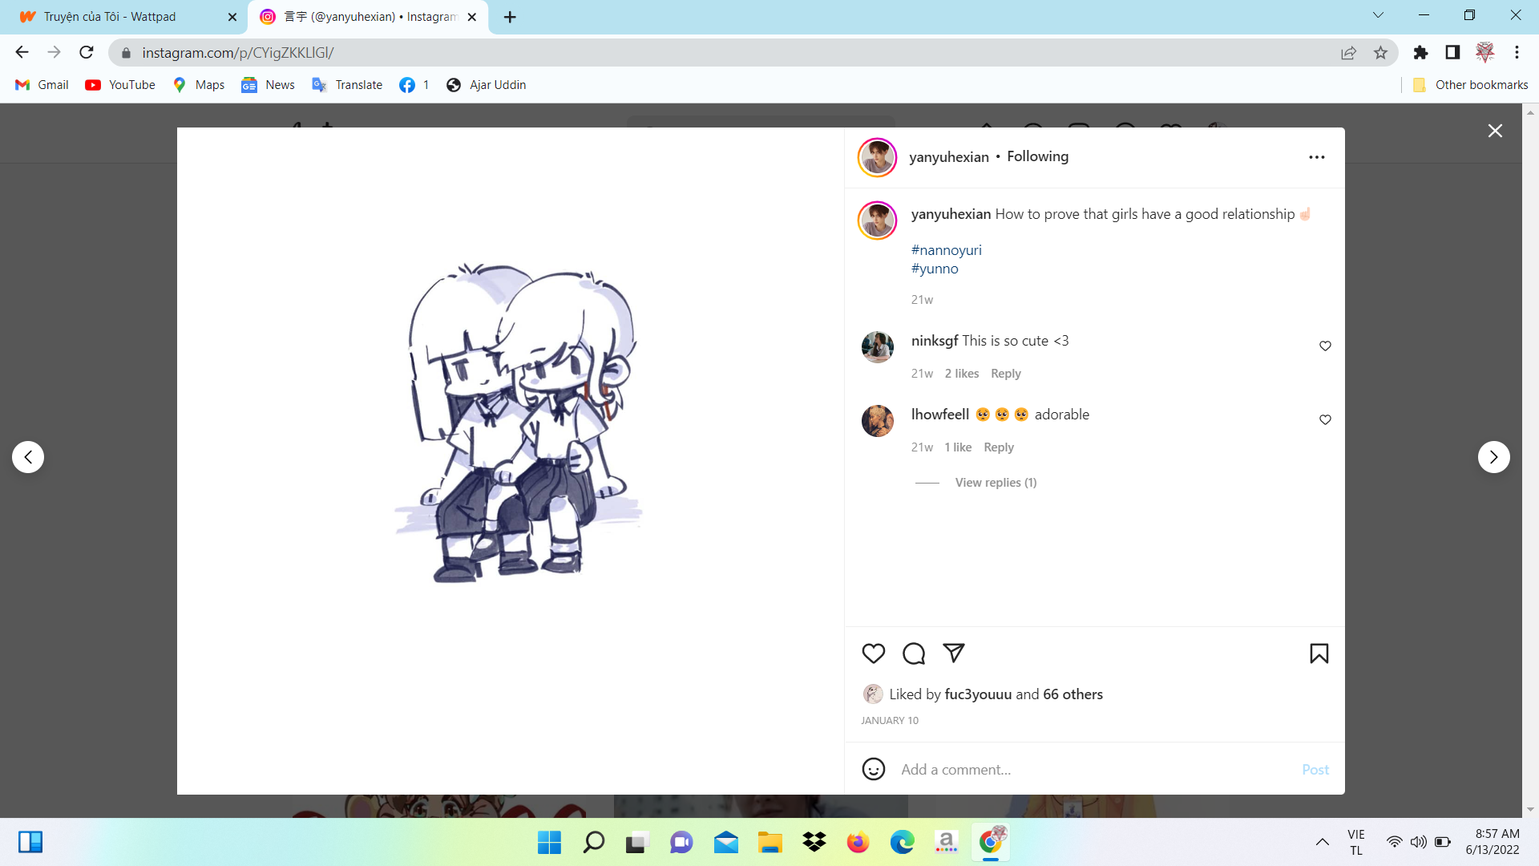Image resolution: width=1539 pixels, height=866 pixels.
Task: Reply to ninksgf's comment
Action: tap(1005, 374)
